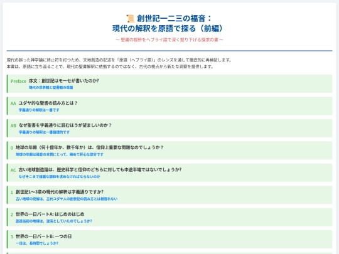Open chapter AC 古い地球創造論は

click(100, 170)
